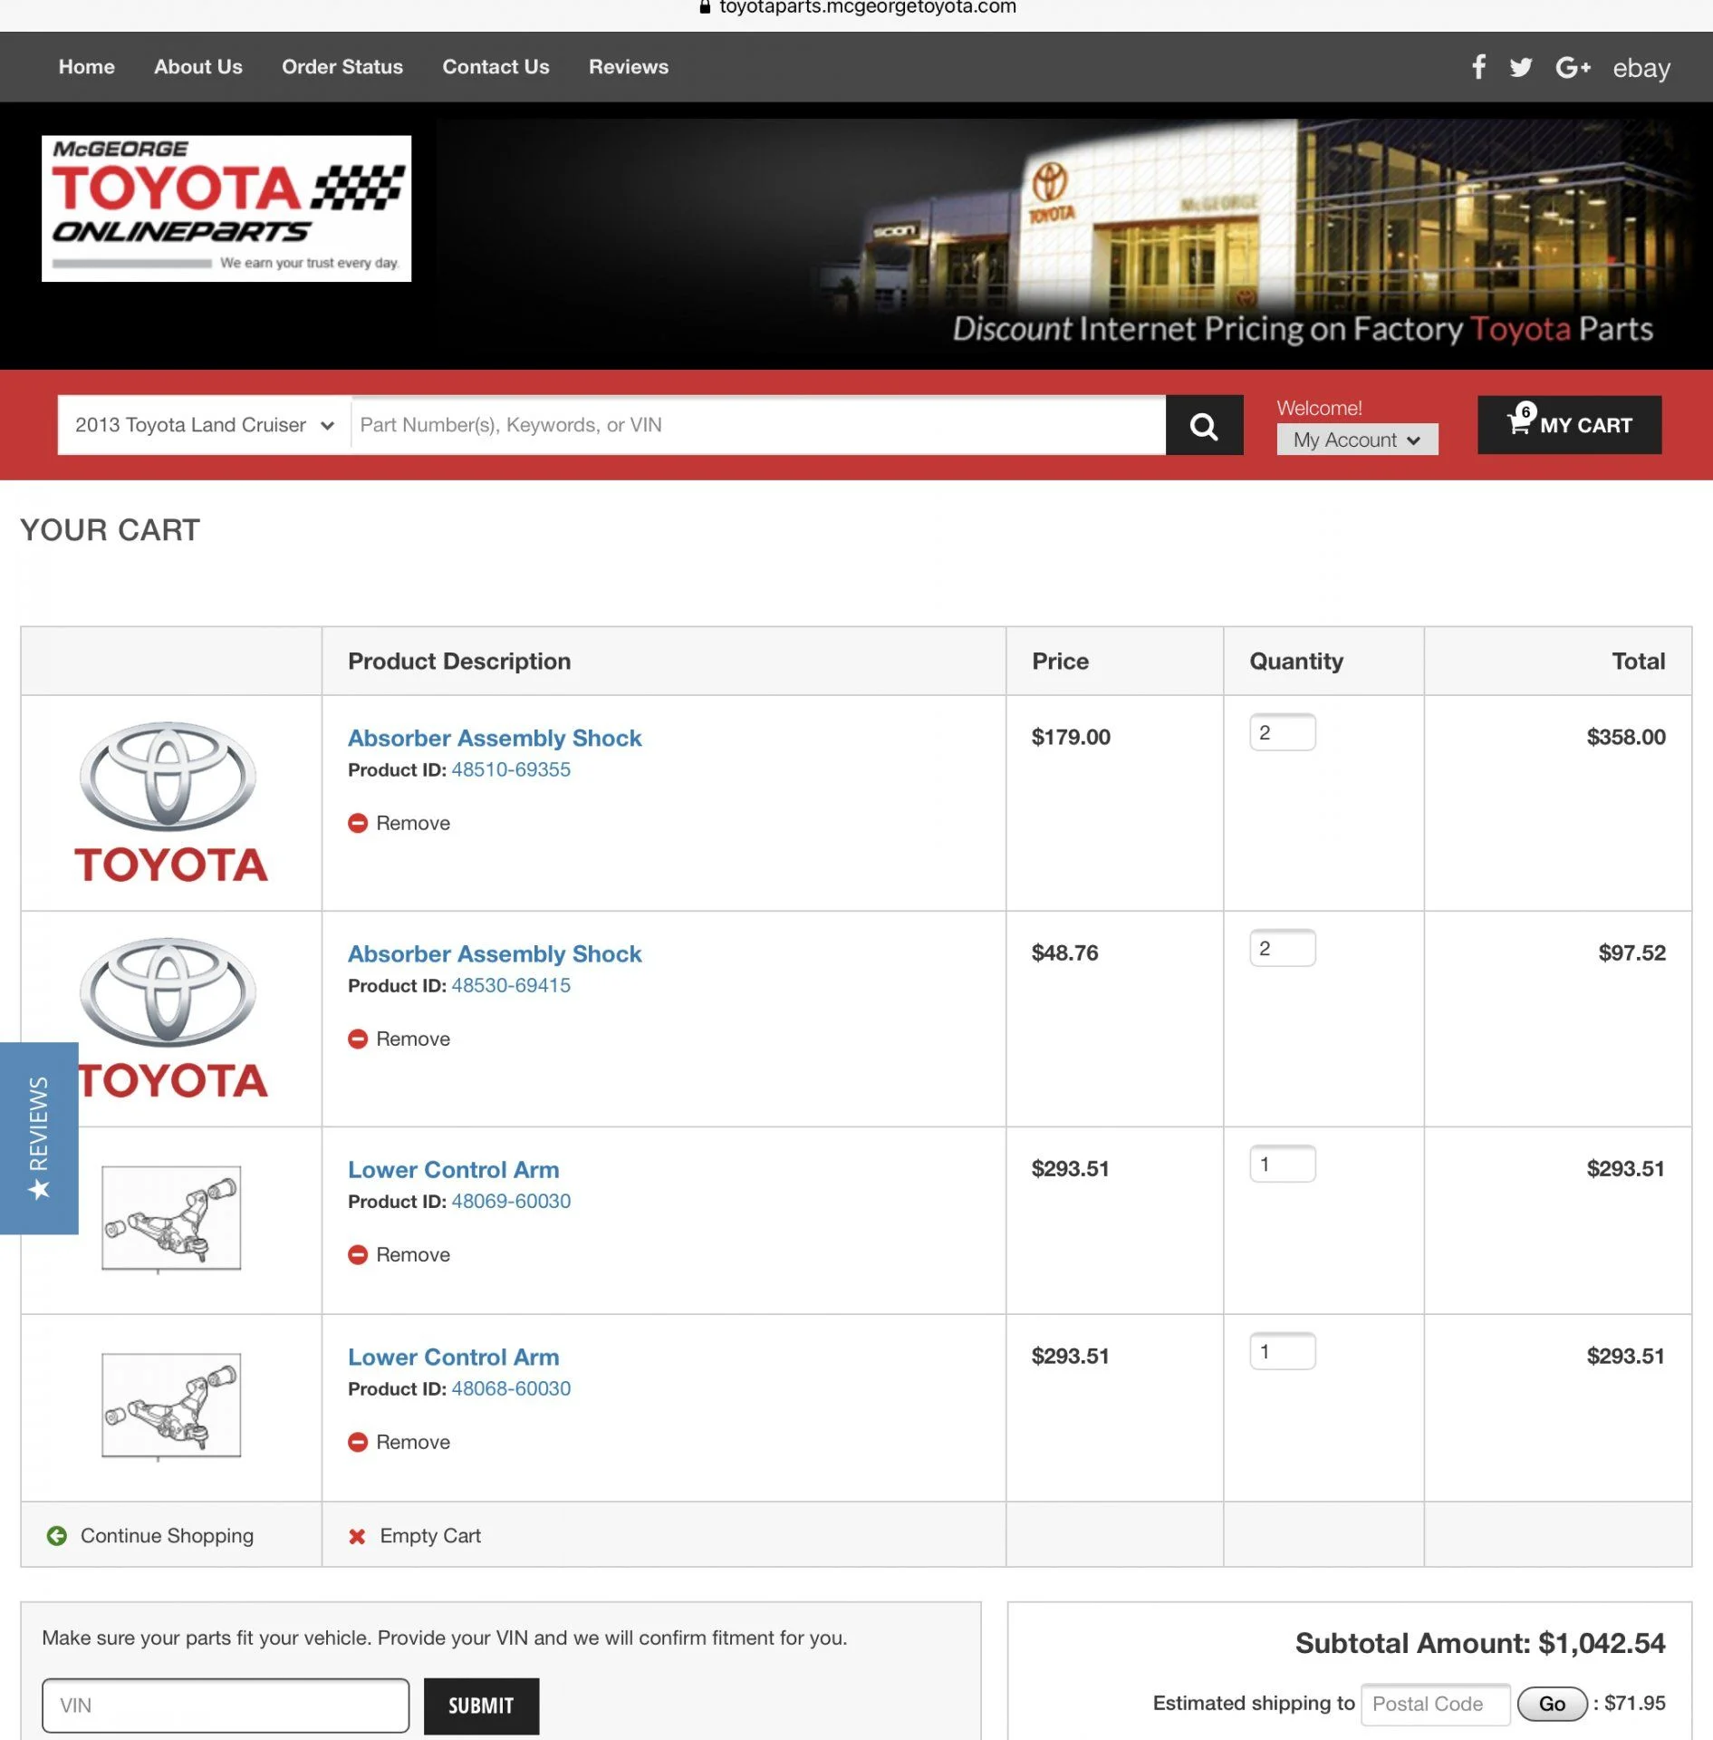Open the Twitter social icon
Screen dimensions: 1713x1740
pyautogui.click(x=1521, y=67)
